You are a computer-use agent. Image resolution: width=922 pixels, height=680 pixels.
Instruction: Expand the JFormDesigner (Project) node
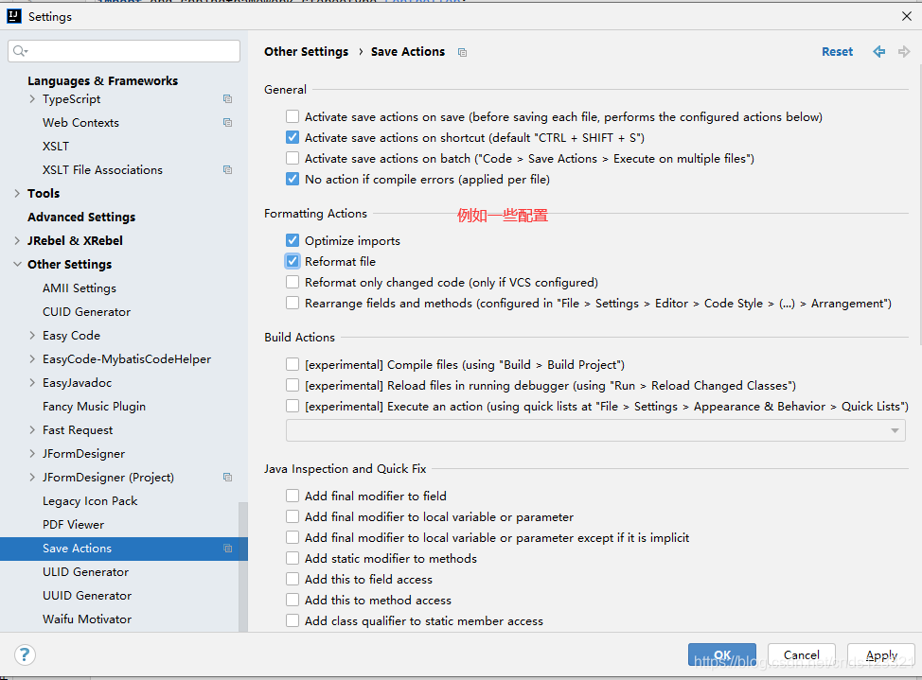[x=32, y=478]
